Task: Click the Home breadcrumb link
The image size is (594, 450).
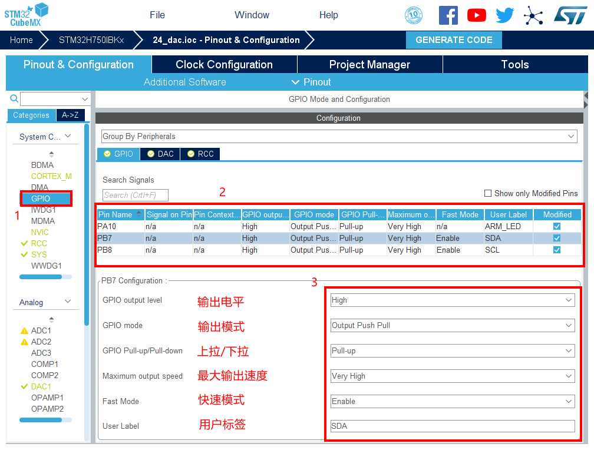Action: (21, 40)
